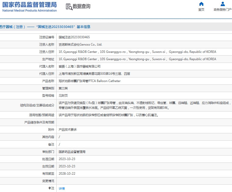Click the 注册人名称 row label
The height and width of the screenshot is (192, 232).
47,44
